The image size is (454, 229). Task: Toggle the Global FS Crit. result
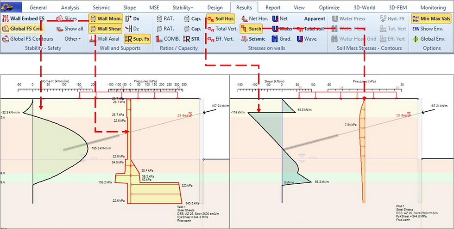coord(22,29)
